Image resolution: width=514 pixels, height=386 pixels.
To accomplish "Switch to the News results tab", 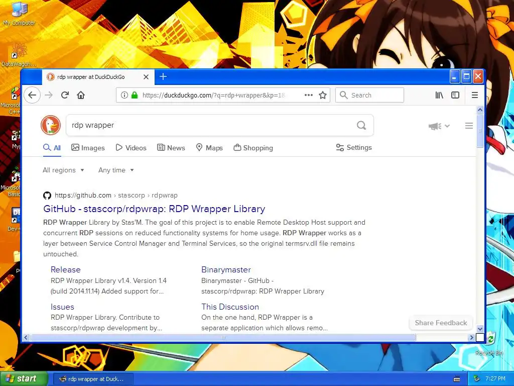I will (x=171, y=148).
